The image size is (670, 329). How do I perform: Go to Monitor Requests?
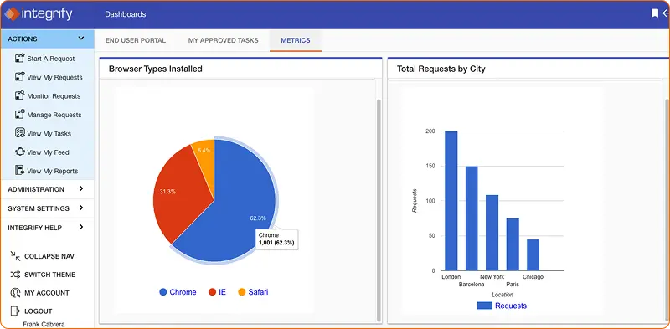click(x=54, y=96)
